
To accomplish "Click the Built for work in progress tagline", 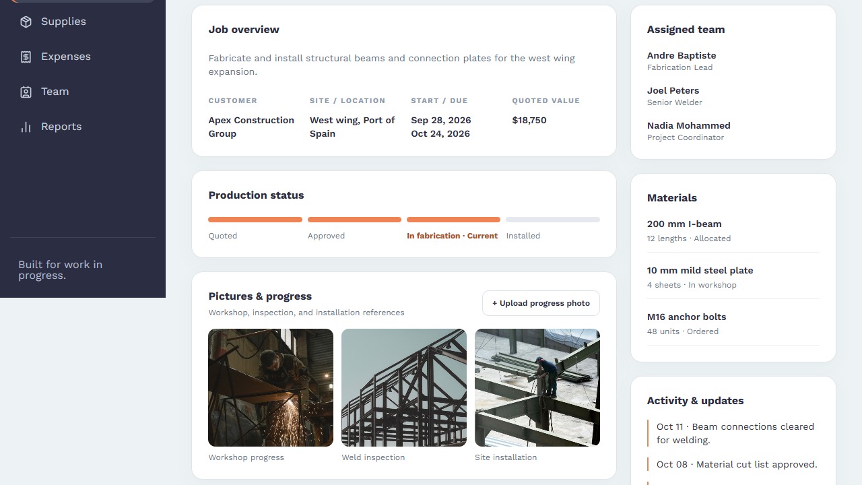I will pyautogui.click(x=61, y=270).
